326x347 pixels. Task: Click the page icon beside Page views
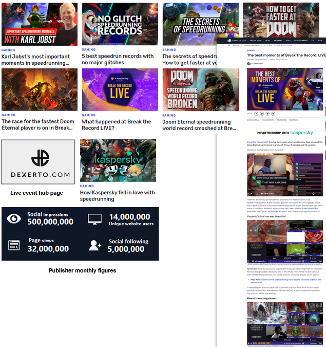click(x=14, y=245)
